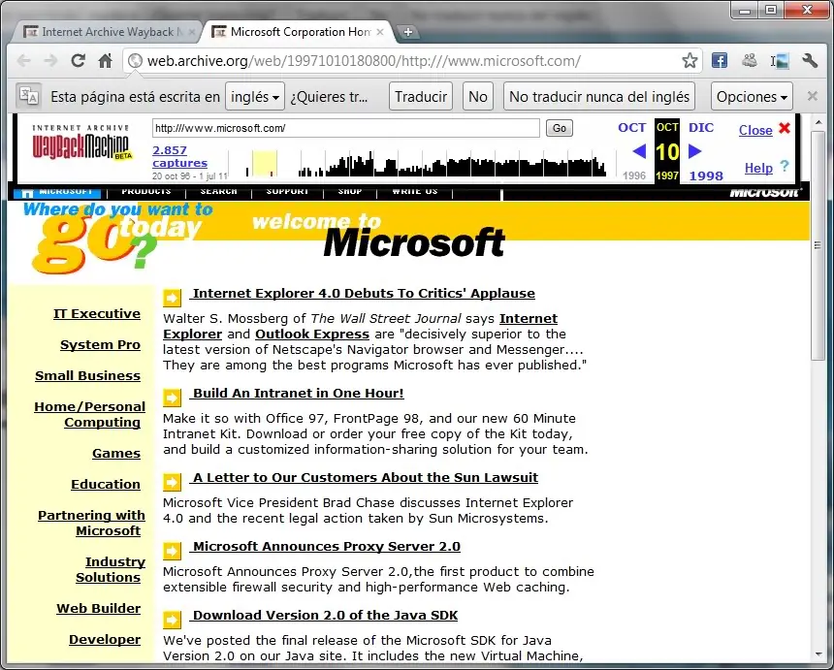Go to next capture with right blue arrow
The width and height of the screenshot is (834, 670).
[694, 151]
